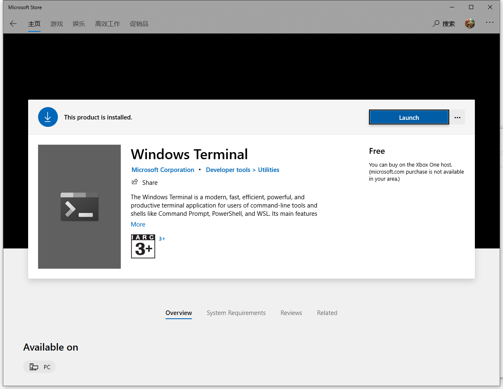Open the top-right See more menu

coord(490,22)
